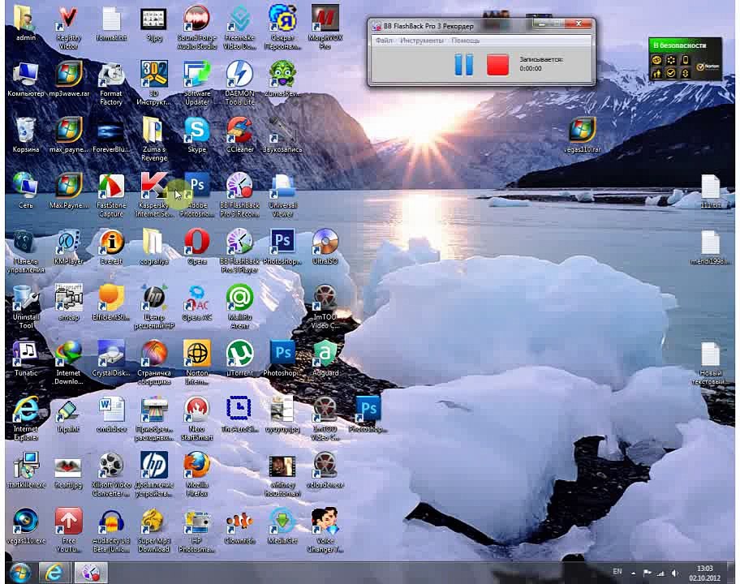Select the Format Factory icon
This screenshot has height=584, width=740.
[111, 84]
